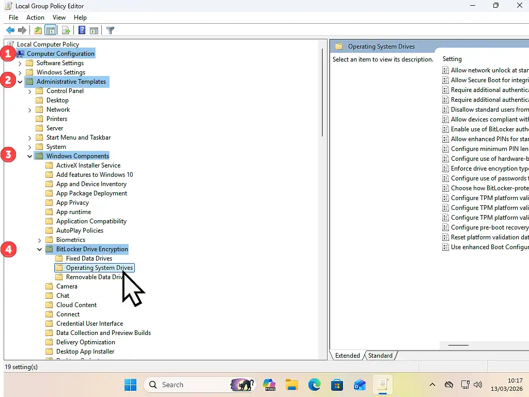Select the Camera folder in the tree
The width and height of the screenshot is (529, 397).
tap(66, 286)
